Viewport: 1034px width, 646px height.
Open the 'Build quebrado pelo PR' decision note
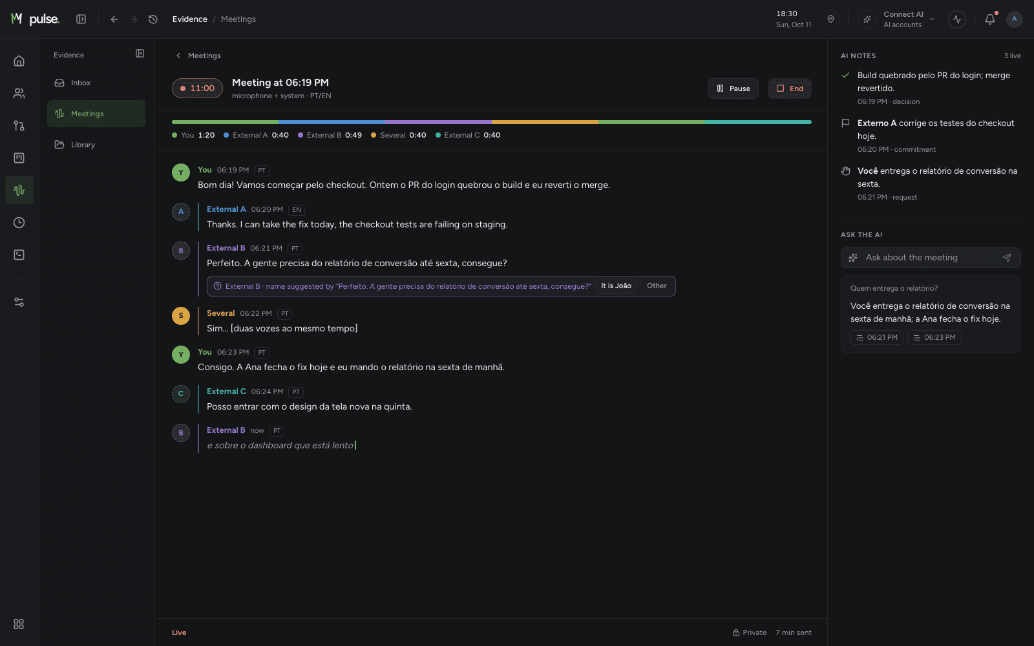931,88
